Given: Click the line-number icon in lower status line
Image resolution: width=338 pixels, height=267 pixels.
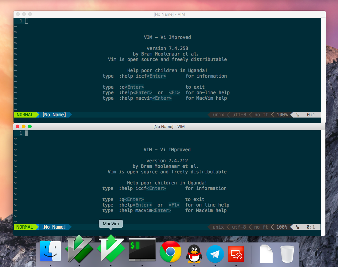Looking at the screenshot, I should (x=297, y=227).
